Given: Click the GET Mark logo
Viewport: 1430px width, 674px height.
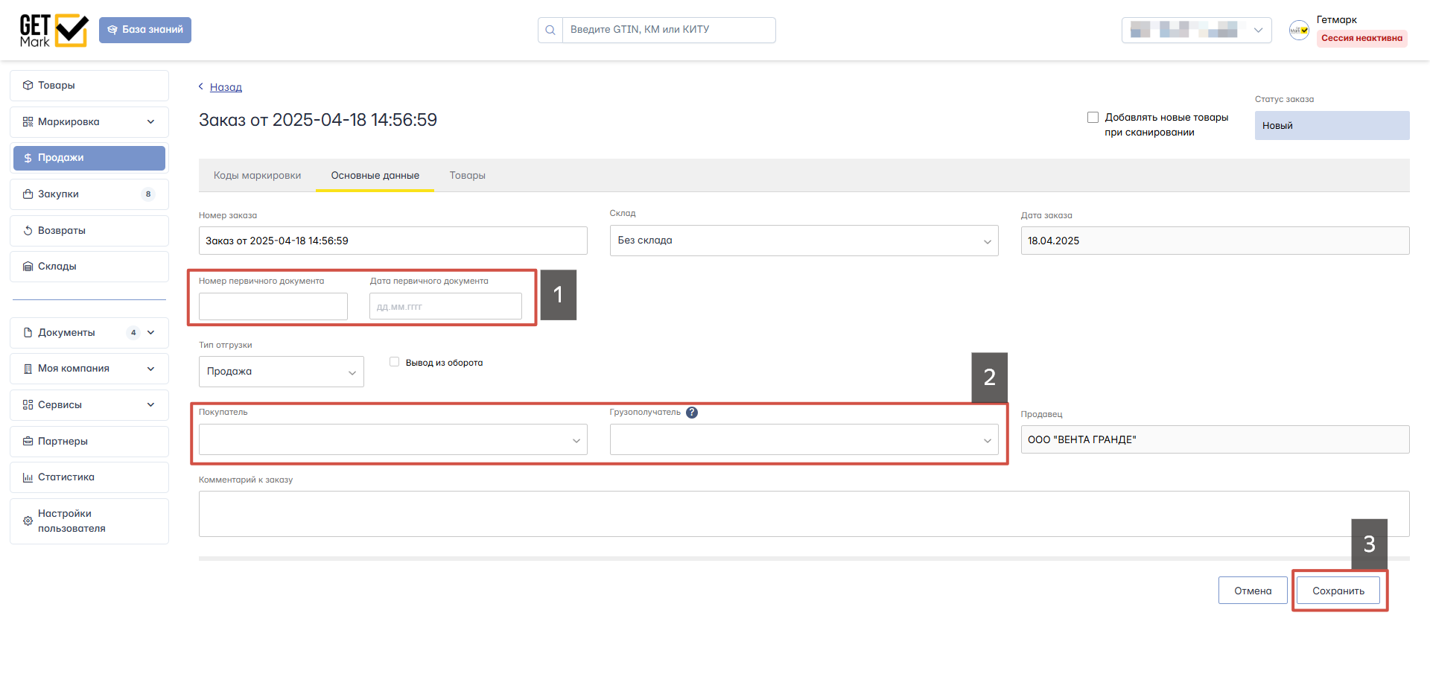Looking at the screenshot, I should (x=54, y=31).
